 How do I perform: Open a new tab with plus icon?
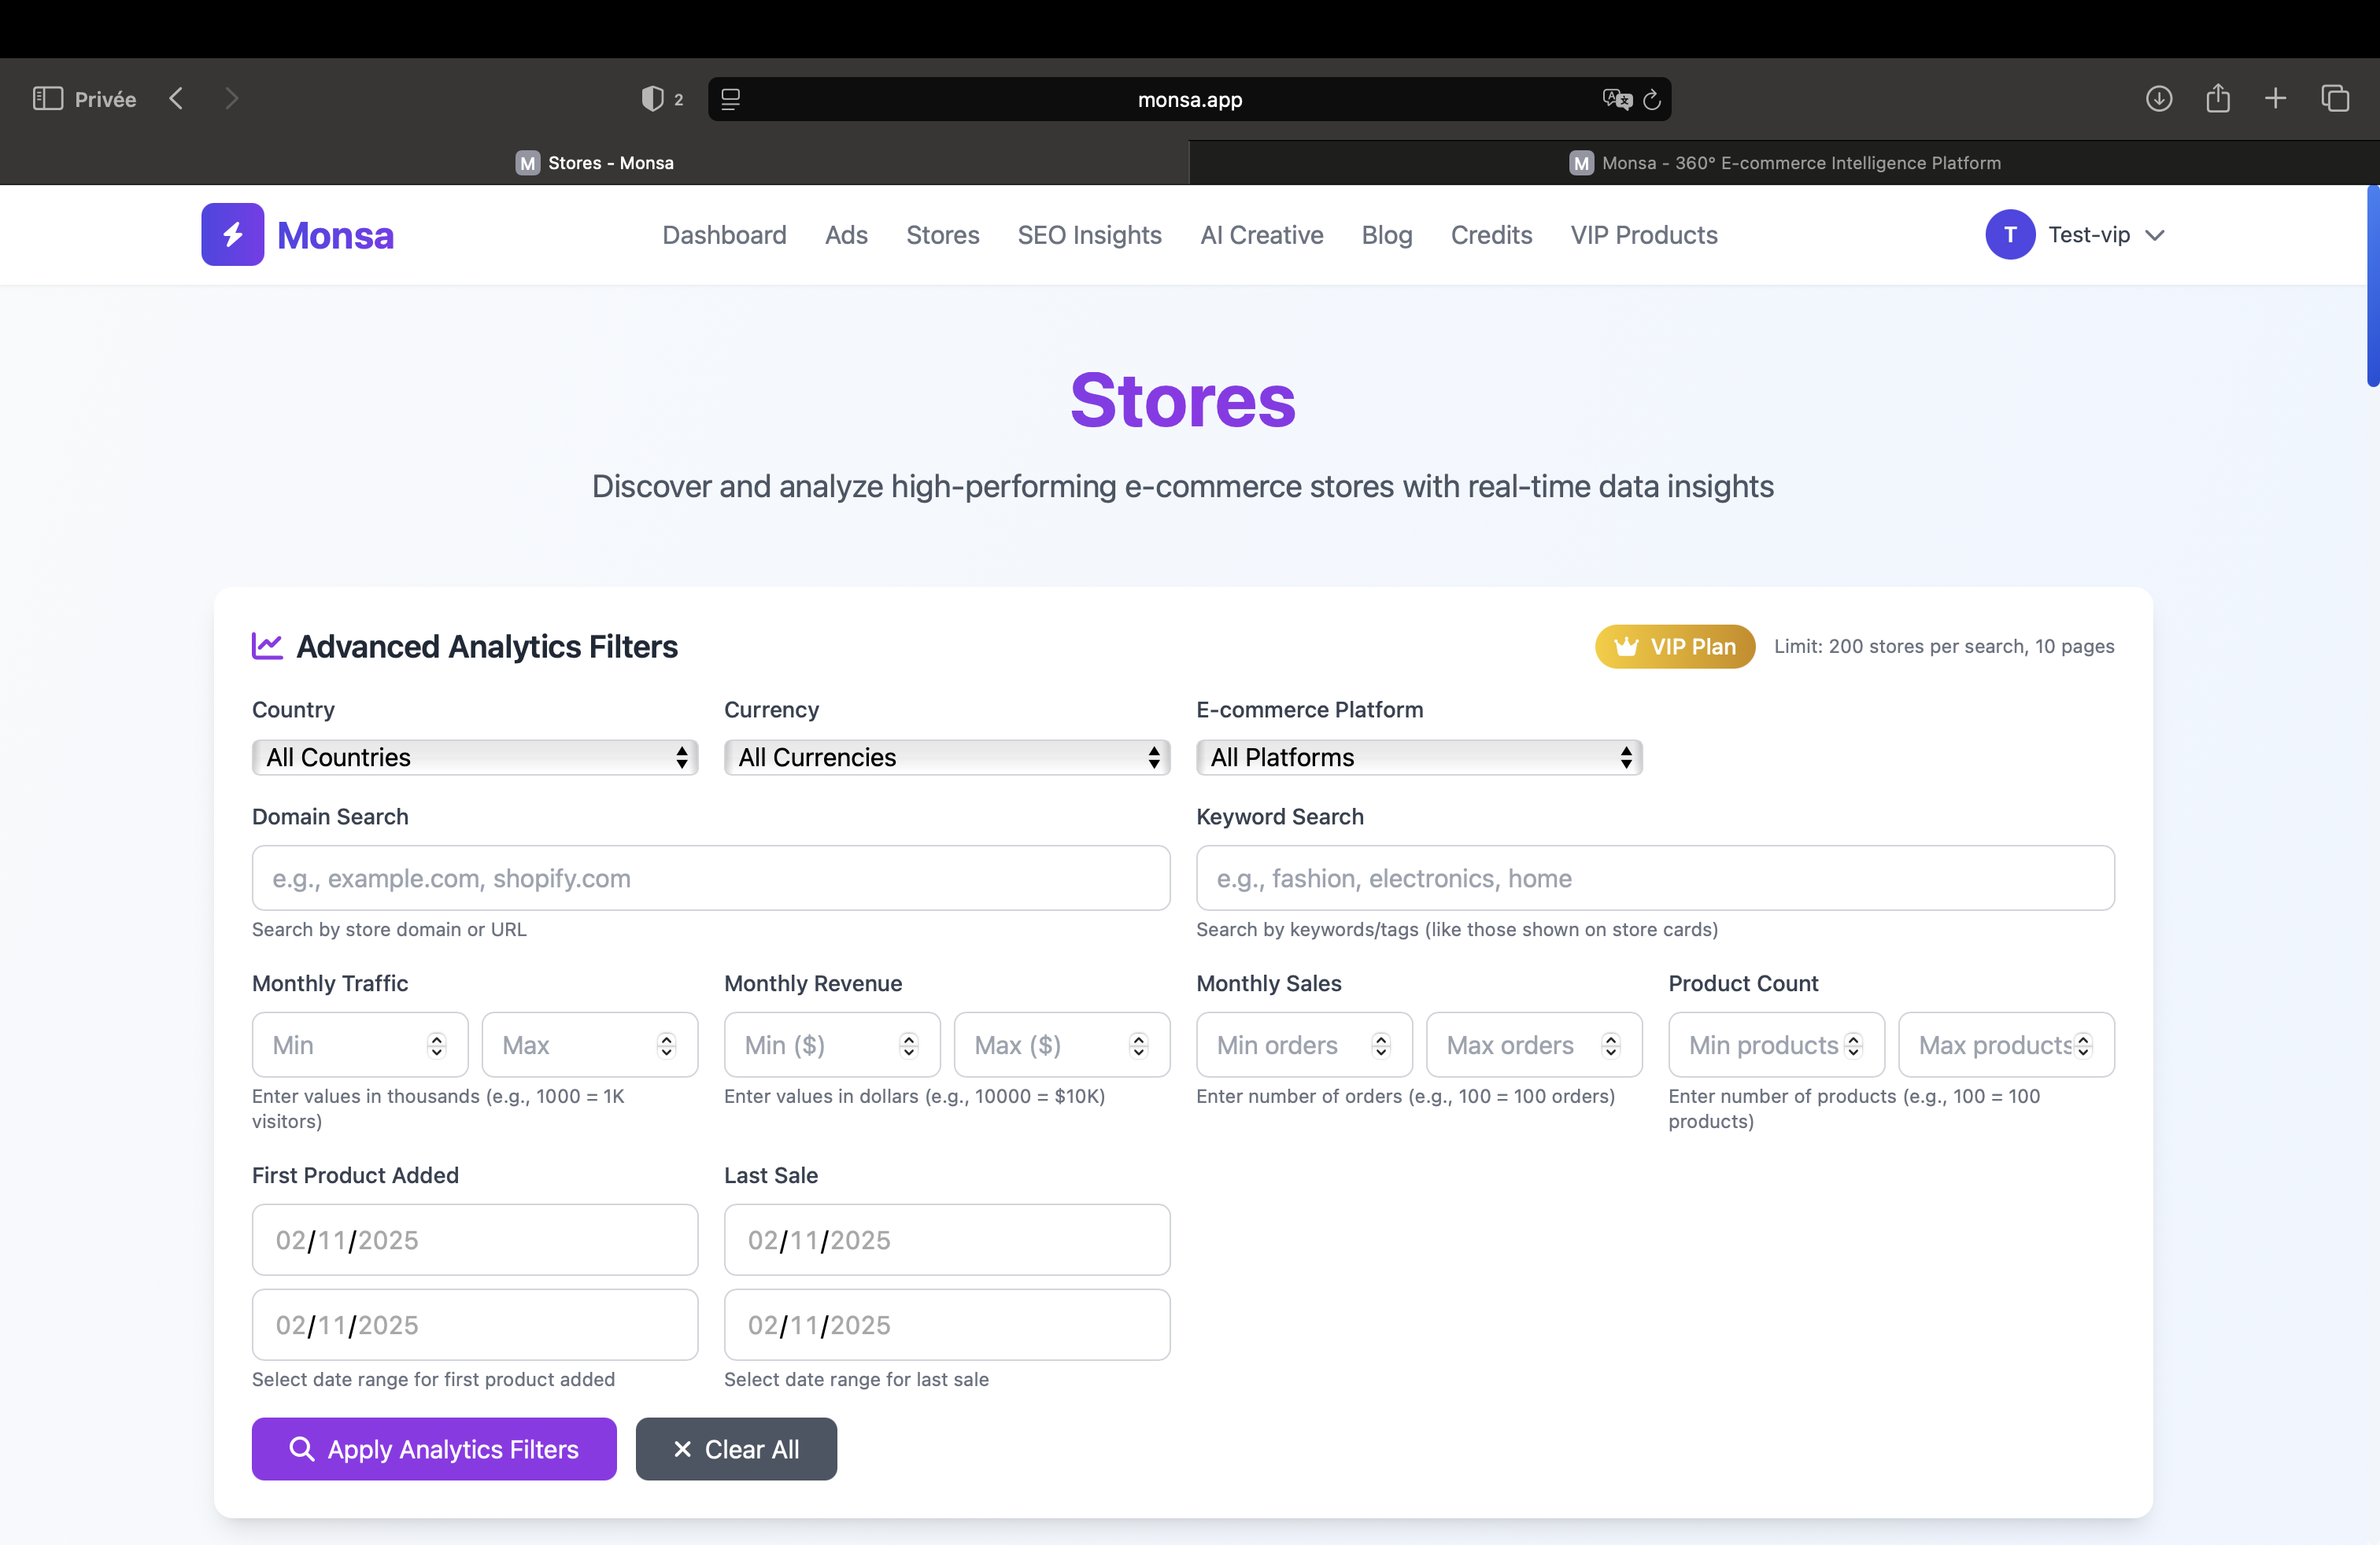point(2276,98)
